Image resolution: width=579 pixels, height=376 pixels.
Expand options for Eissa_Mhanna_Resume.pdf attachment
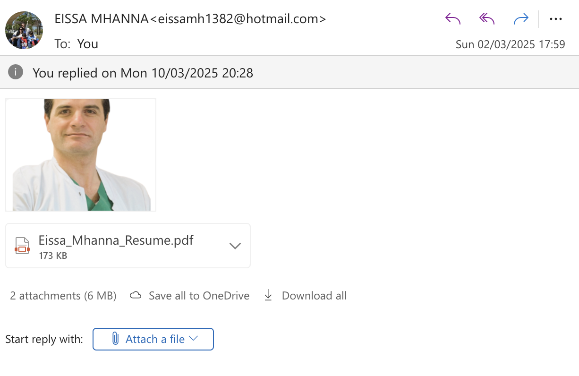(235, 246)
